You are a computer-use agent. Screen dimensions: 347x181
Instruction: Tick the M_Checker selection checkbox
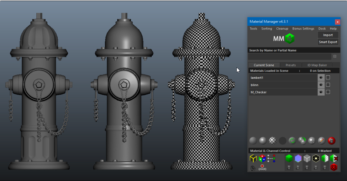[x=328, y=92]
